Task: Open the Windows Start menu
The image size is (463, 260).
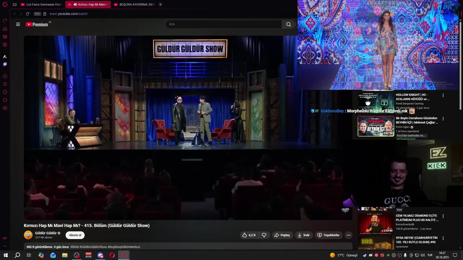Action: coord(5,255)
